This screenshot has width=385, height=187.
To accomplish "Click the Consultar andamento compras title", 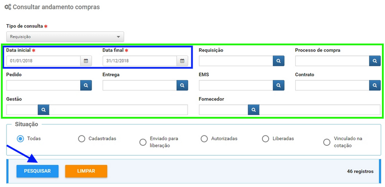I will [56, 7].
